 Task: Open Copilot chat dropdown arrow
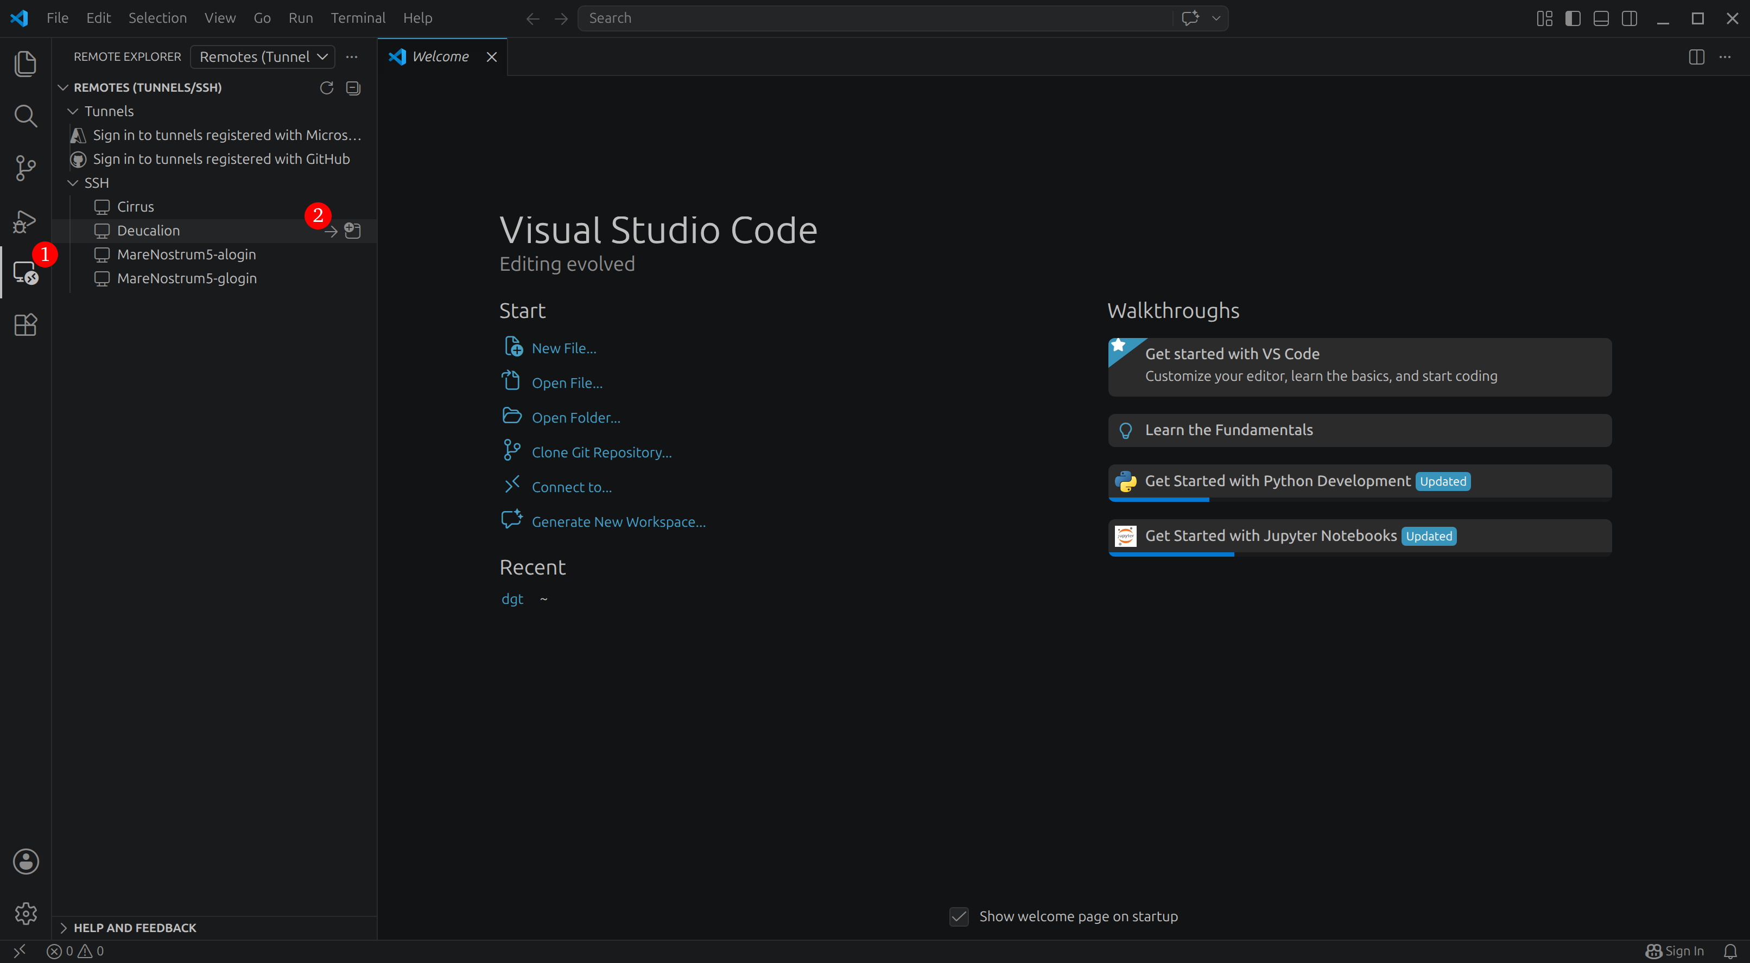1216,18
